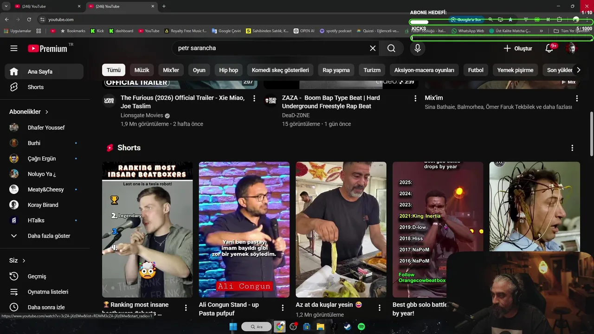Open the Noluyo Ya ¿ channel
Image resolution: width=594 pixels, height=334 pixels.
pyautogui.click(x=44, y=174)
